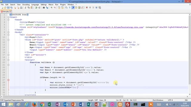
Task: Click the Zoom In toolbar icon
Action: pos(51,8)
